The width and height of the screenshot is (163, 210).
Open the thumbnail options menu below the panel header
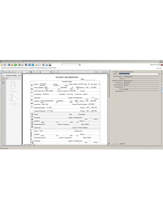click(x=7, y=79)
